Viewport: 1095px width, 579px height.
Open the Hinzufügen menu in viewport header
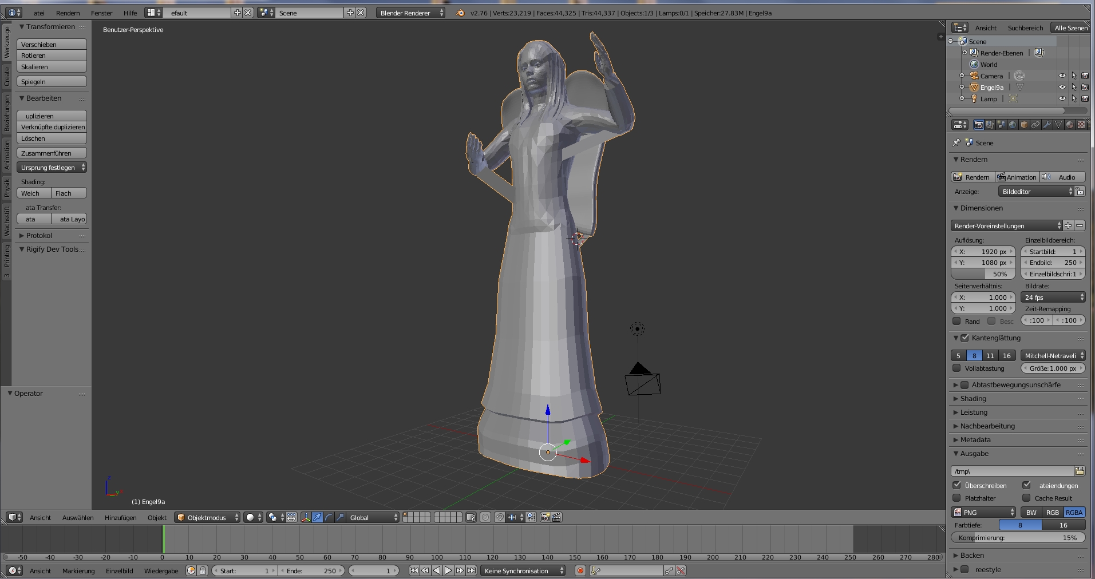click(120, 517)
